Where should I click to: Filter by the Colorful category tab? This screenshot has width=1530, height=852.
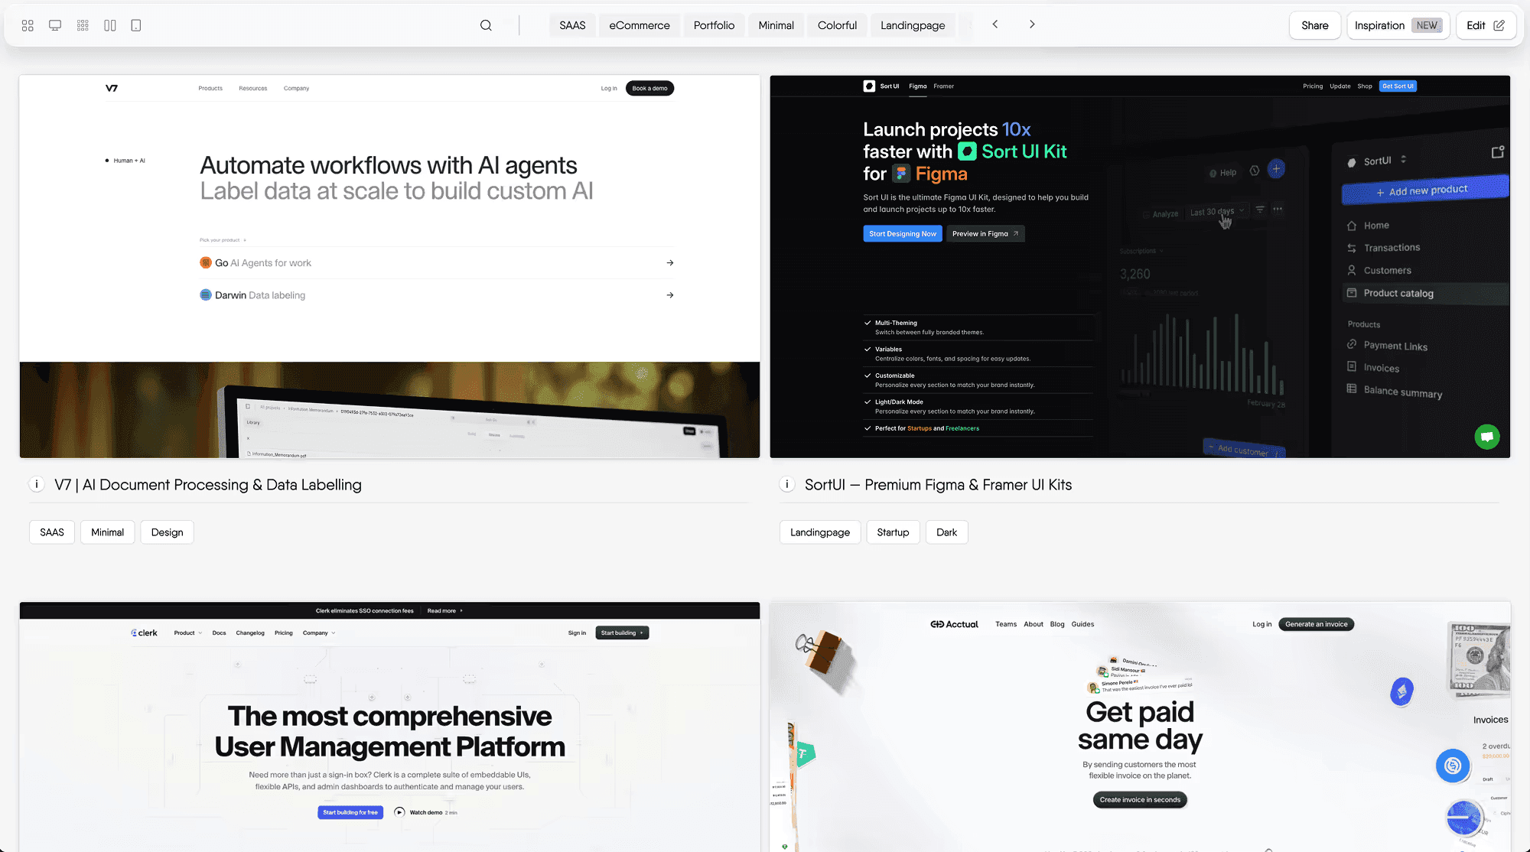coord(838,25)
